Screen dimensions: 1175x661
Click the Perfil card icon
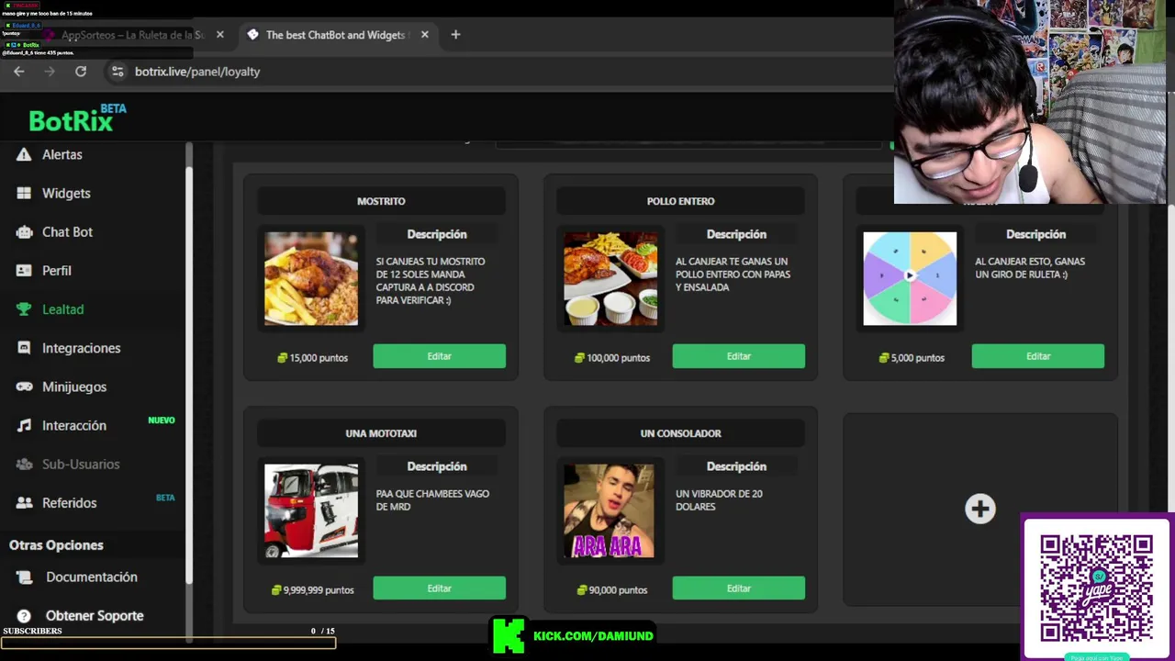(x=24, y=270)
